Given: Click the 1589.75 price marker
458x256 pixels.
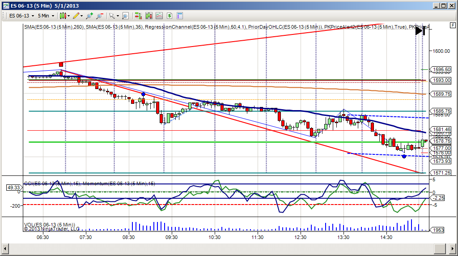Looking at the screenshot, I should pos(441,94).
